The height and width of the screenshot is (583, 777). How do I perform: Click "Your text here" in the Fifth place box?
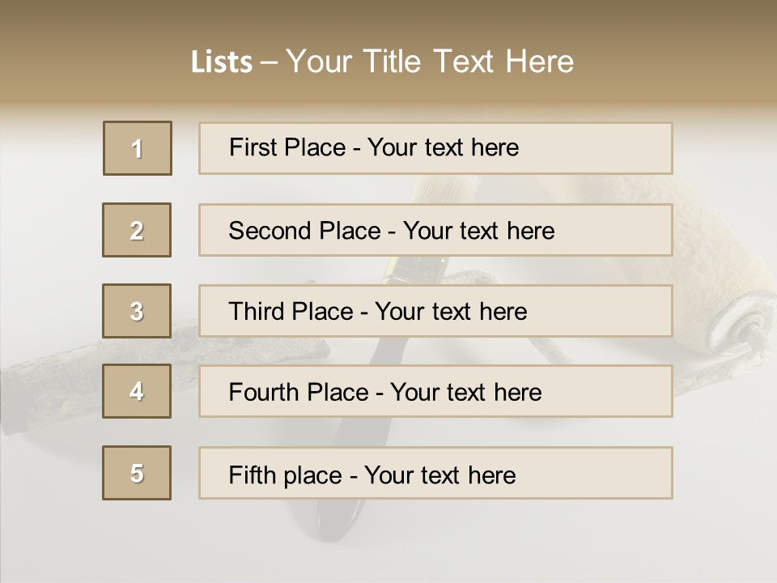coord(439,474)
